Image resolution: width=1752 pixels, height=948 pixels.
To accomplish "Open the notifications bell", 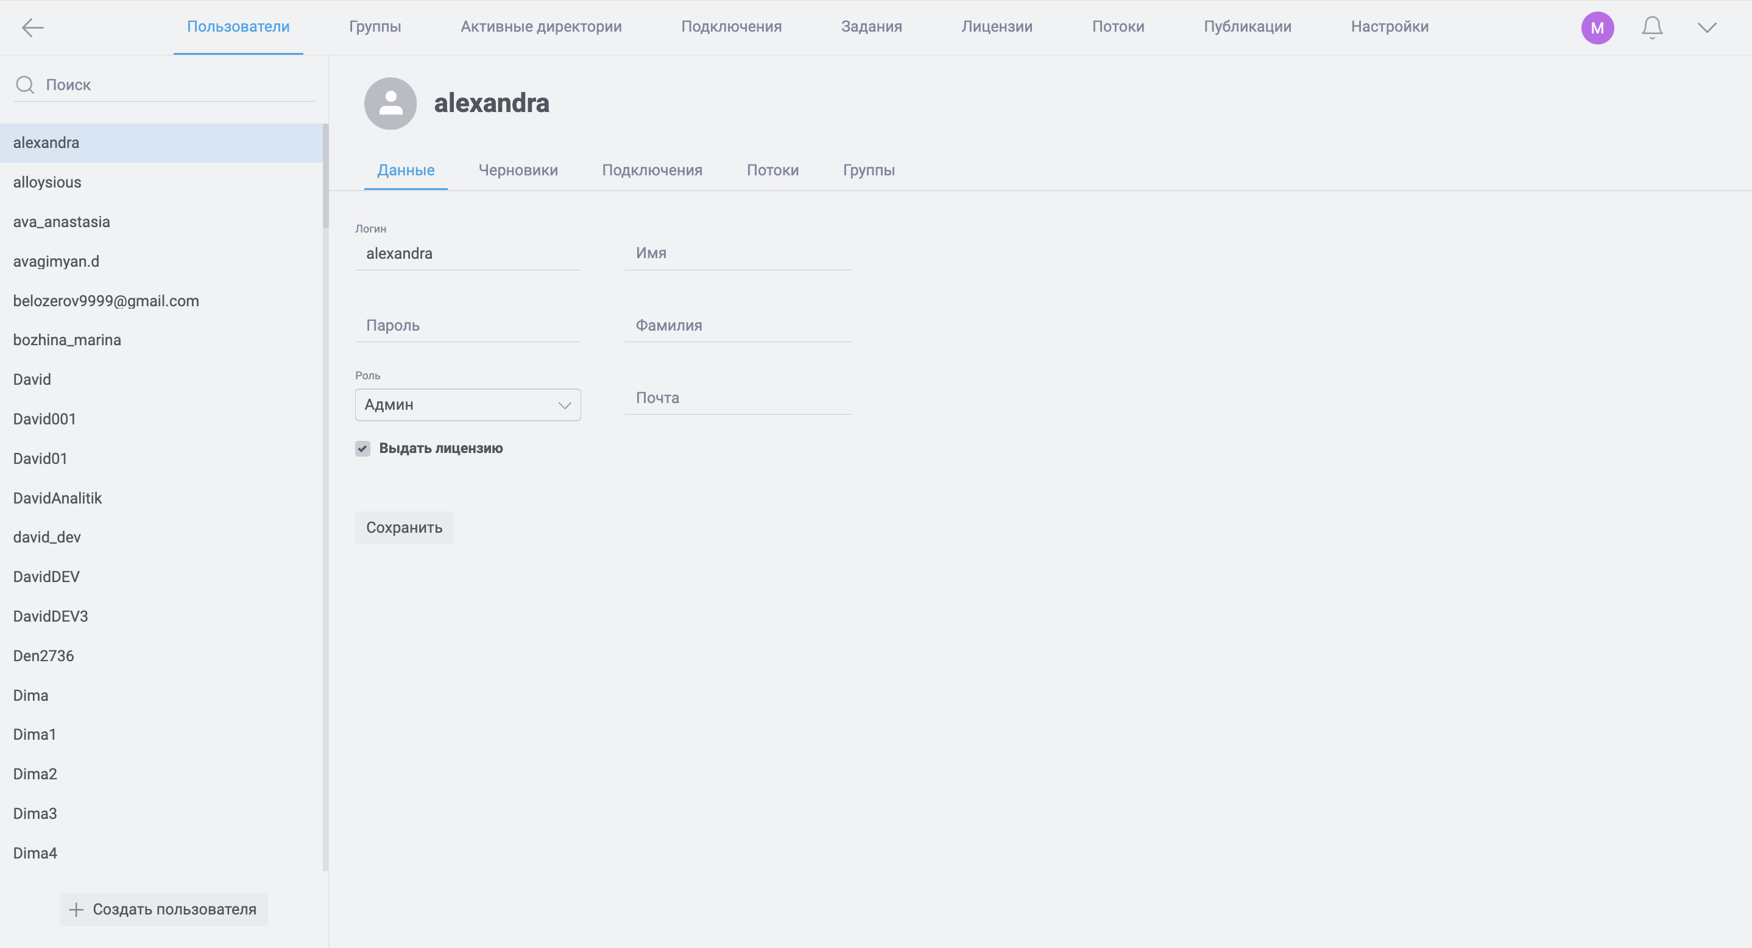I will coord(1651,27).
